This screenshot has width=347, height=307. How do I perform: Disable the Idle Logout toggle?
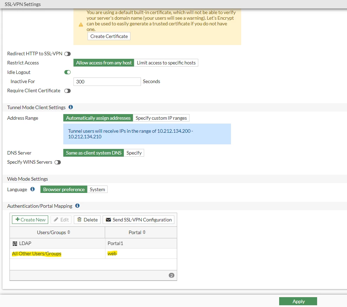(68, 72)
